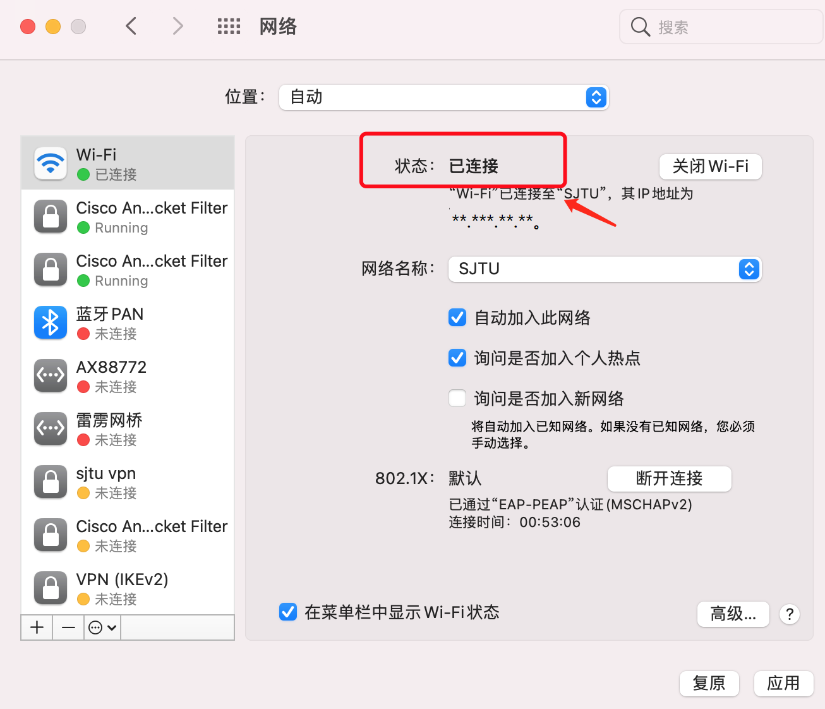Screen dimensions: 825x709
Task: Select the 雷雳网桥 Thunderbolt bridge icon
Action: 51,429
